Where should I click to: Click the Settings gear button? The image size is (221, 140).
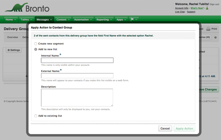[13, 50]
